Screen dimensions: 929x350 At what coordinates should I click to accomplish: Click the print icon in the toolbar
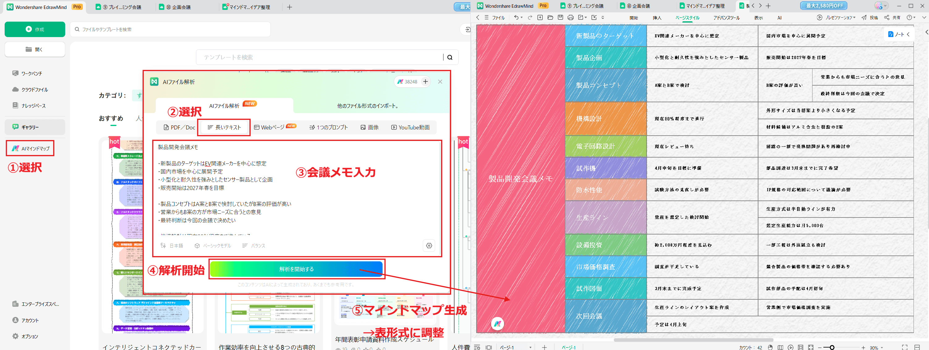tap(570, 17)
